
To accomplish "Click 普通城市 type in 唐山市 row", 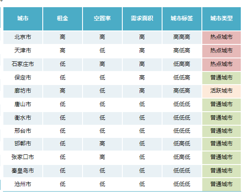I will click(222, 104).
